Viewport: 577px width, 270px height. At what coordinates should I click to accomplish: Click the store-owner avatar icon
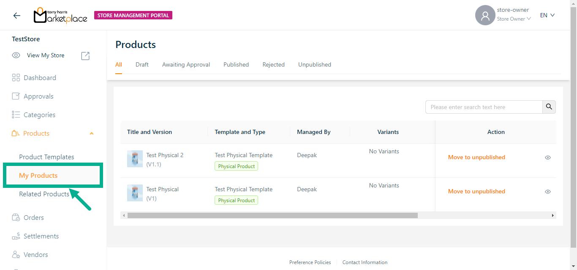coord(485,16)
